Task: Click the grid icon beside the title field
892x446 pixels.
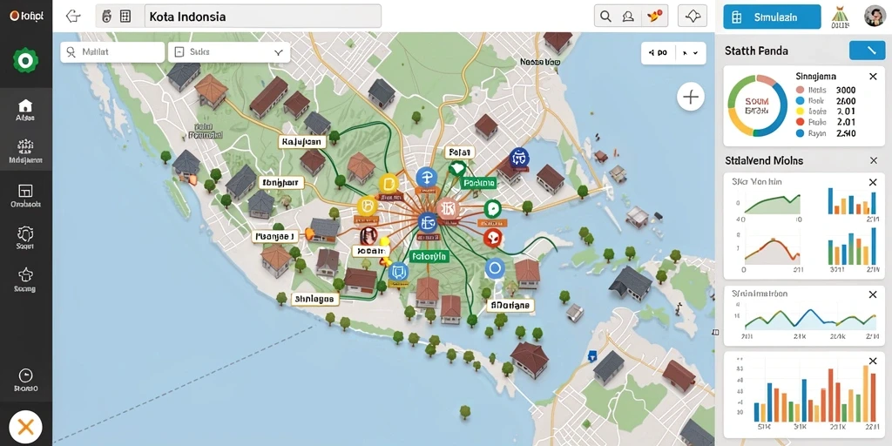Action: click(x=125, y=17)
